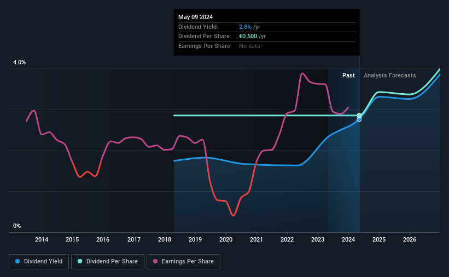This screenshot has height=277, width=449.
Task: Select the teal dividend per share data point marker
Action: 359,116
